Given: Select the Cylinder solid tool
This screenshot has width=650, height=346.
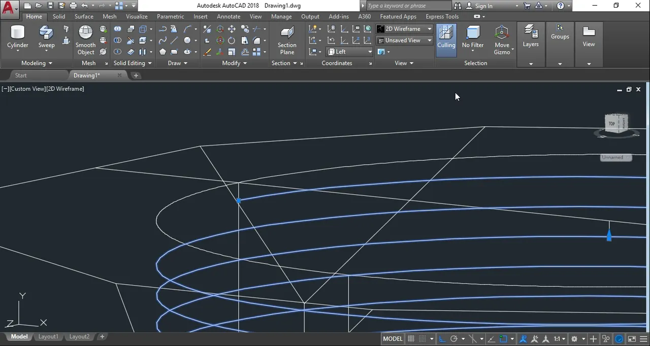Looking at the screenshot, I should point(18,38).
